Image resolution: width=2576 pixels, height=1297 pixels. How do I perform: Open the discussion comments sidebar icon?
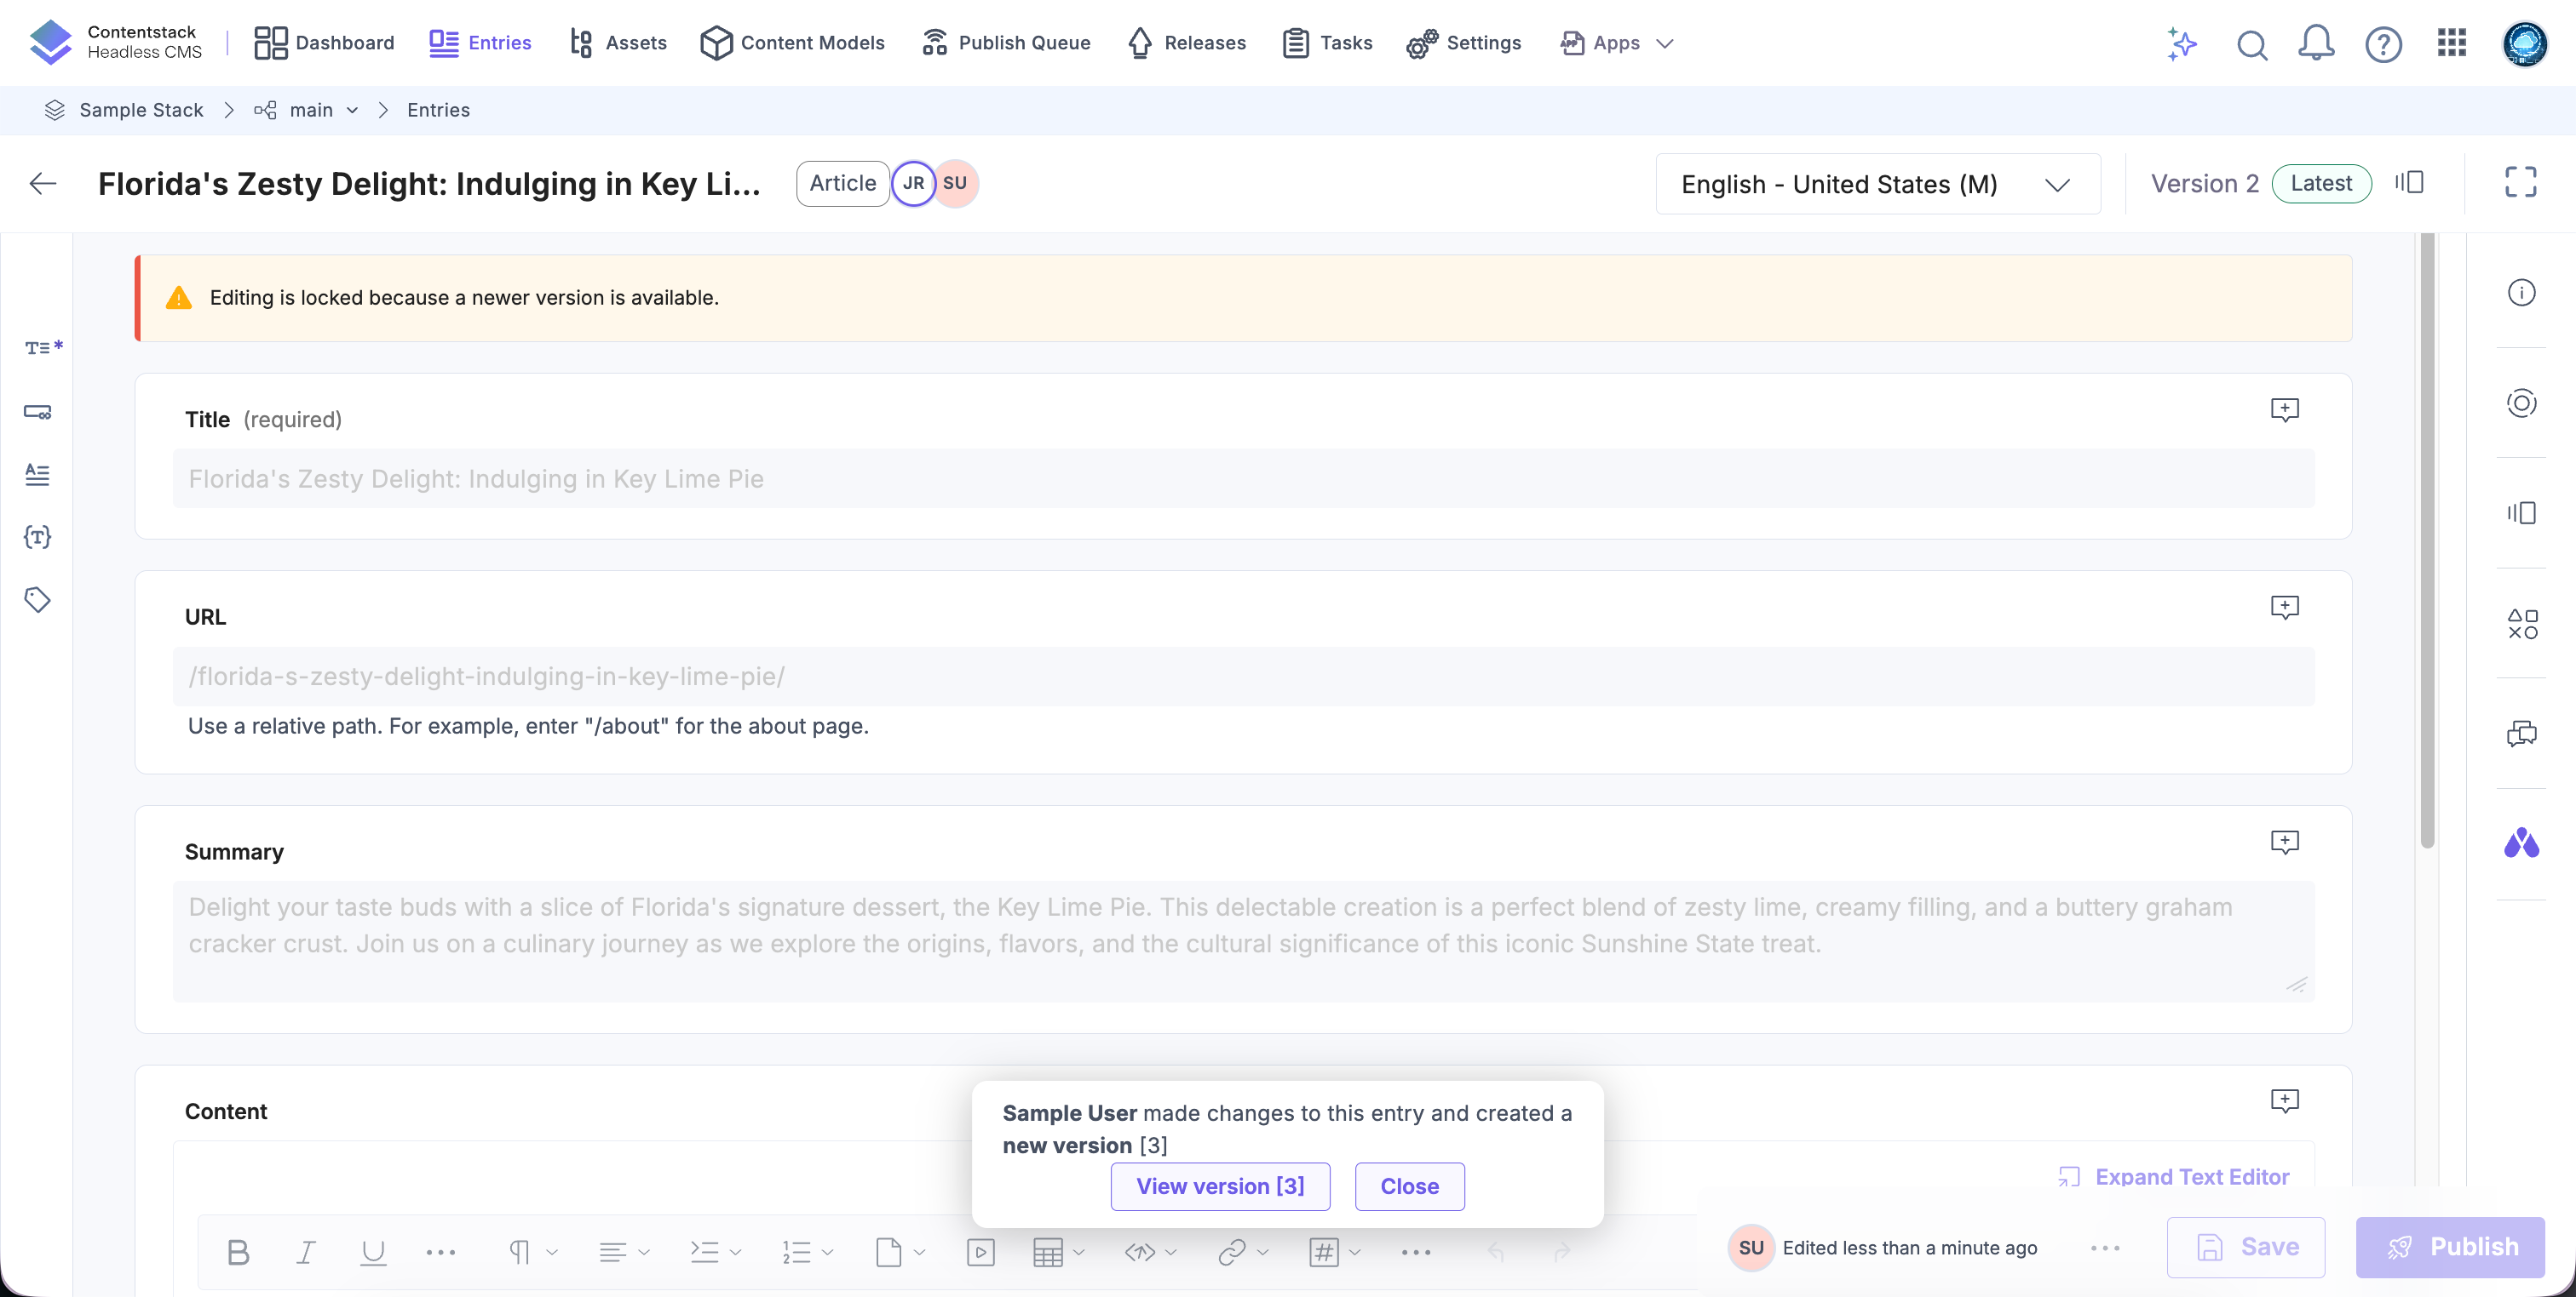click(2521, 734)
